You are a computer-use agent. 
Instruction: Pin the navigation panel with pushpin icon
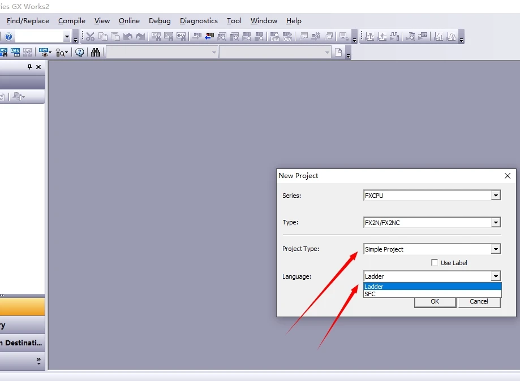29,67
